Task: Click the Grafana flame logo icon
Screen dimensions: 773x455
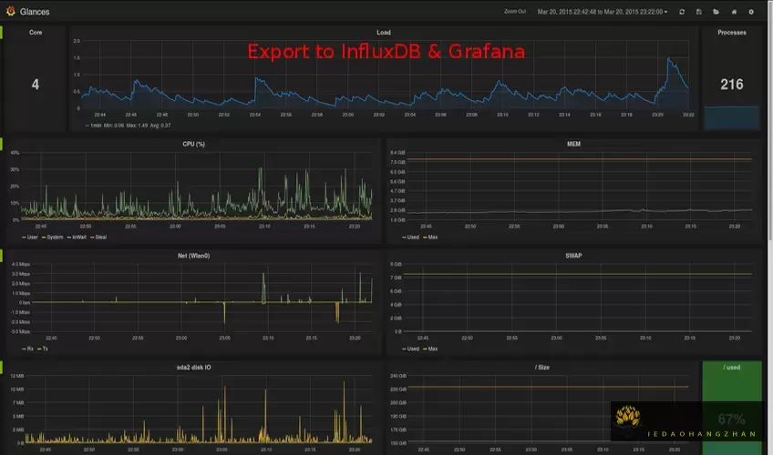Action: tap(10, 11)
